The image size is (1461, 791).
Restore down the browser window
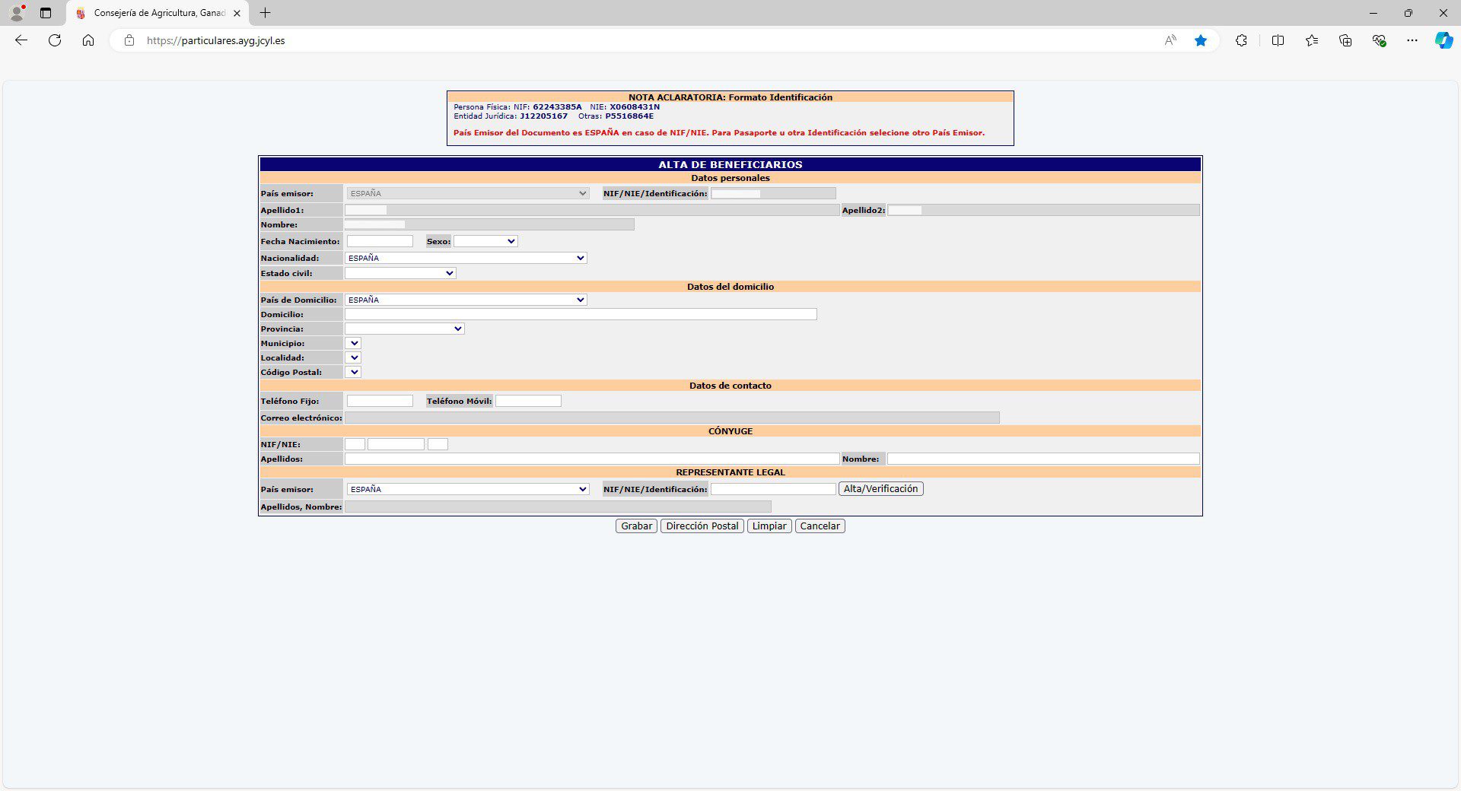pos(1408,13)
